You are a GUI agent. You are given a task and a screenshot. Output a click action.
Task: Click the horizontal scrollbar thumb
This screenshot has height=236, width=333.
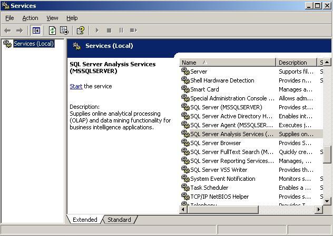pos(222,210)
